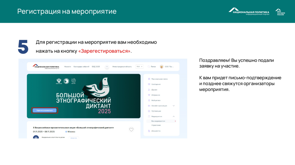Collapse the «Мероприятия» section chevron
This screenshot has width=295, height=165.
[174, 116]
